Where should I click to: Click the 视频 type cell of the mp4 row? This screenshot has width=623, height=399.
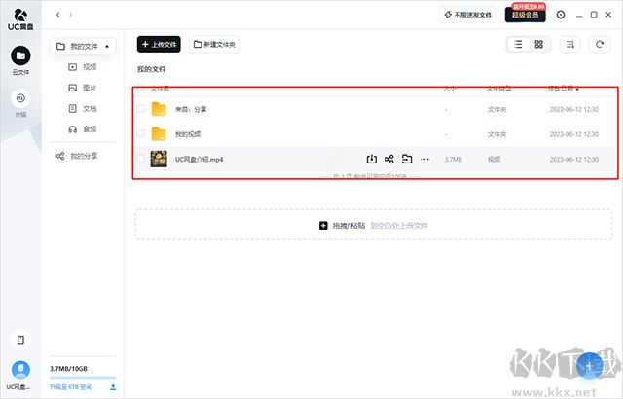tap(494, 160)
